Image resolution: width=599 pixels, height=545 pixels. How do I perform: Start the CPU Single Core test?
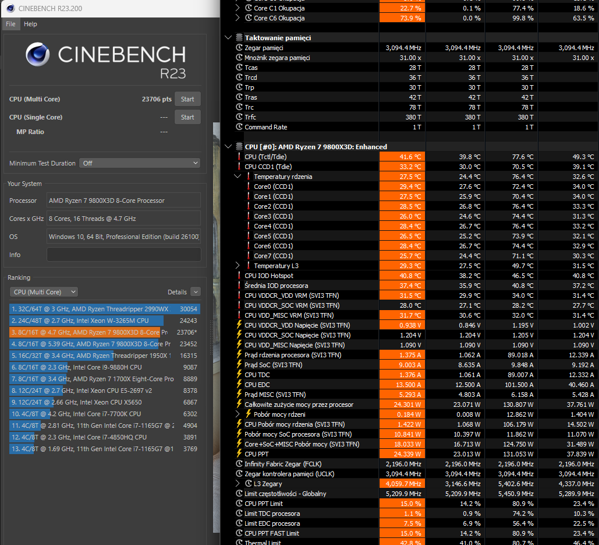[x=187, y=117]
